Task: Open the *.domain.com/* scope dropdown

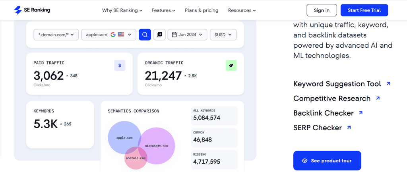Action: pos(56,35)
